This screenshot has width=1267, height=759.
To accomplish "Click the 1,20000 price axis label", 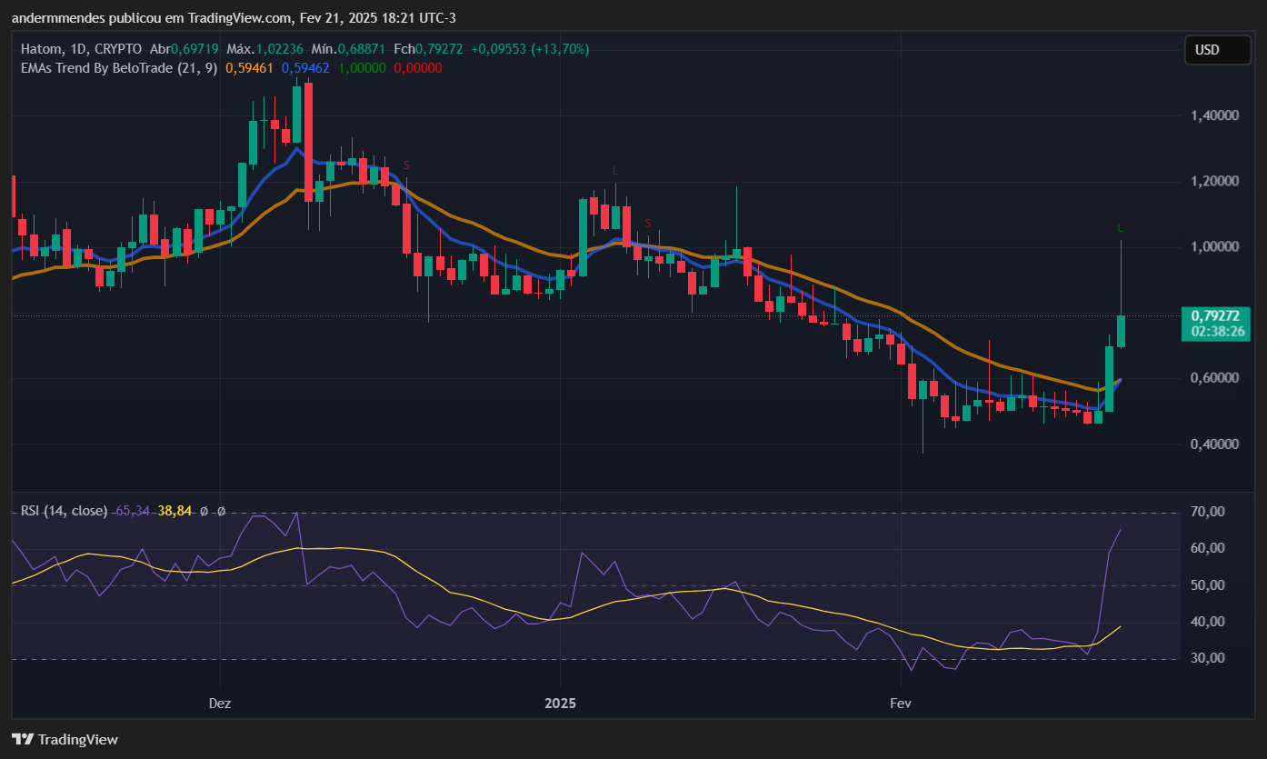I will coord(1214,181).
